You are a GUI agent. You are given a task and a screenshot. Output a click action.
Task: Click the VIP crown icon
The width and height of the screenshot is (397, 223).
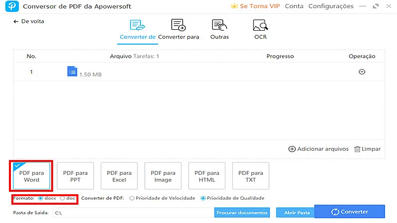234,6
